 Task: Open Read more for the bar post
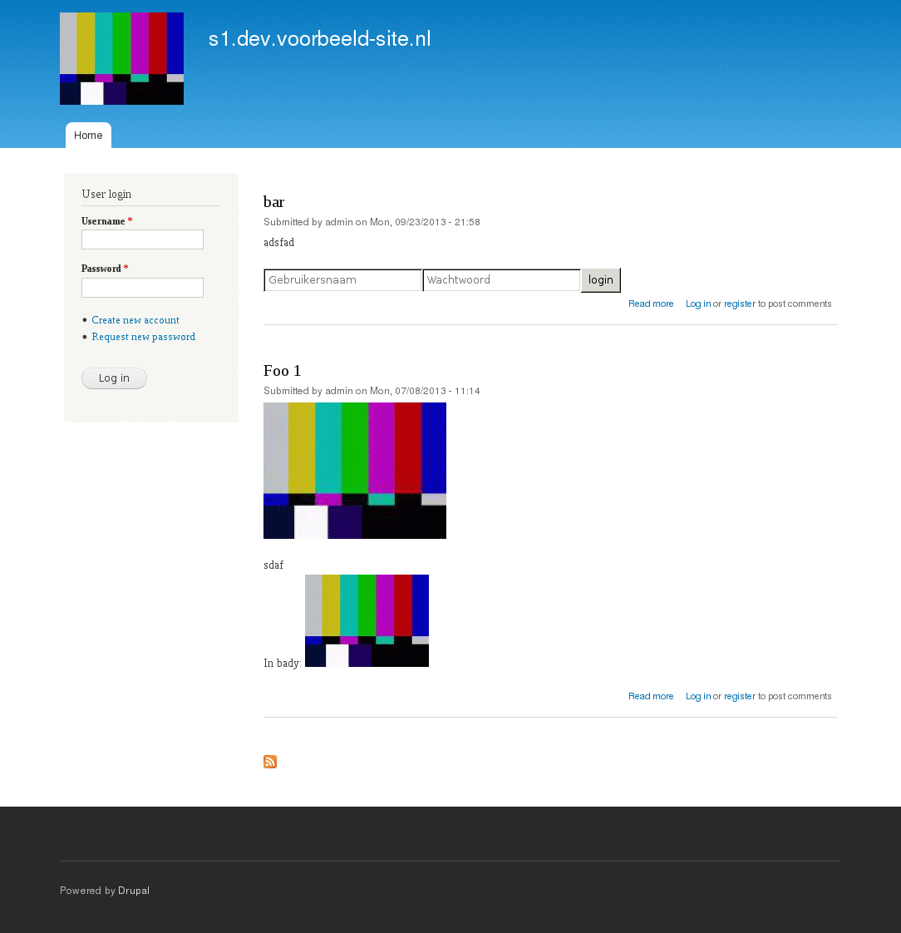pyautogui.click(x=651, y=304)
